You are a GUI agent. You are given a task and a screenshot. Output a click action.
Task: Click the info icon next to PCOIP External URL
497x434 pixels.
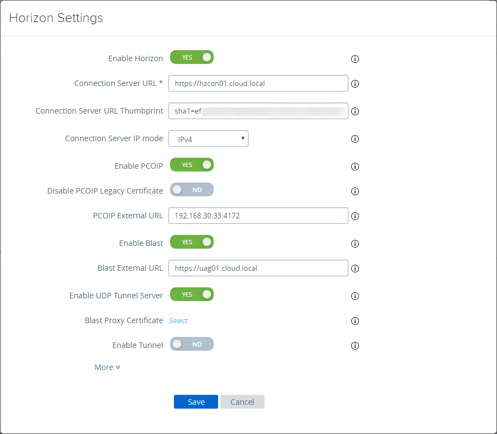click(x=355, y=216)
